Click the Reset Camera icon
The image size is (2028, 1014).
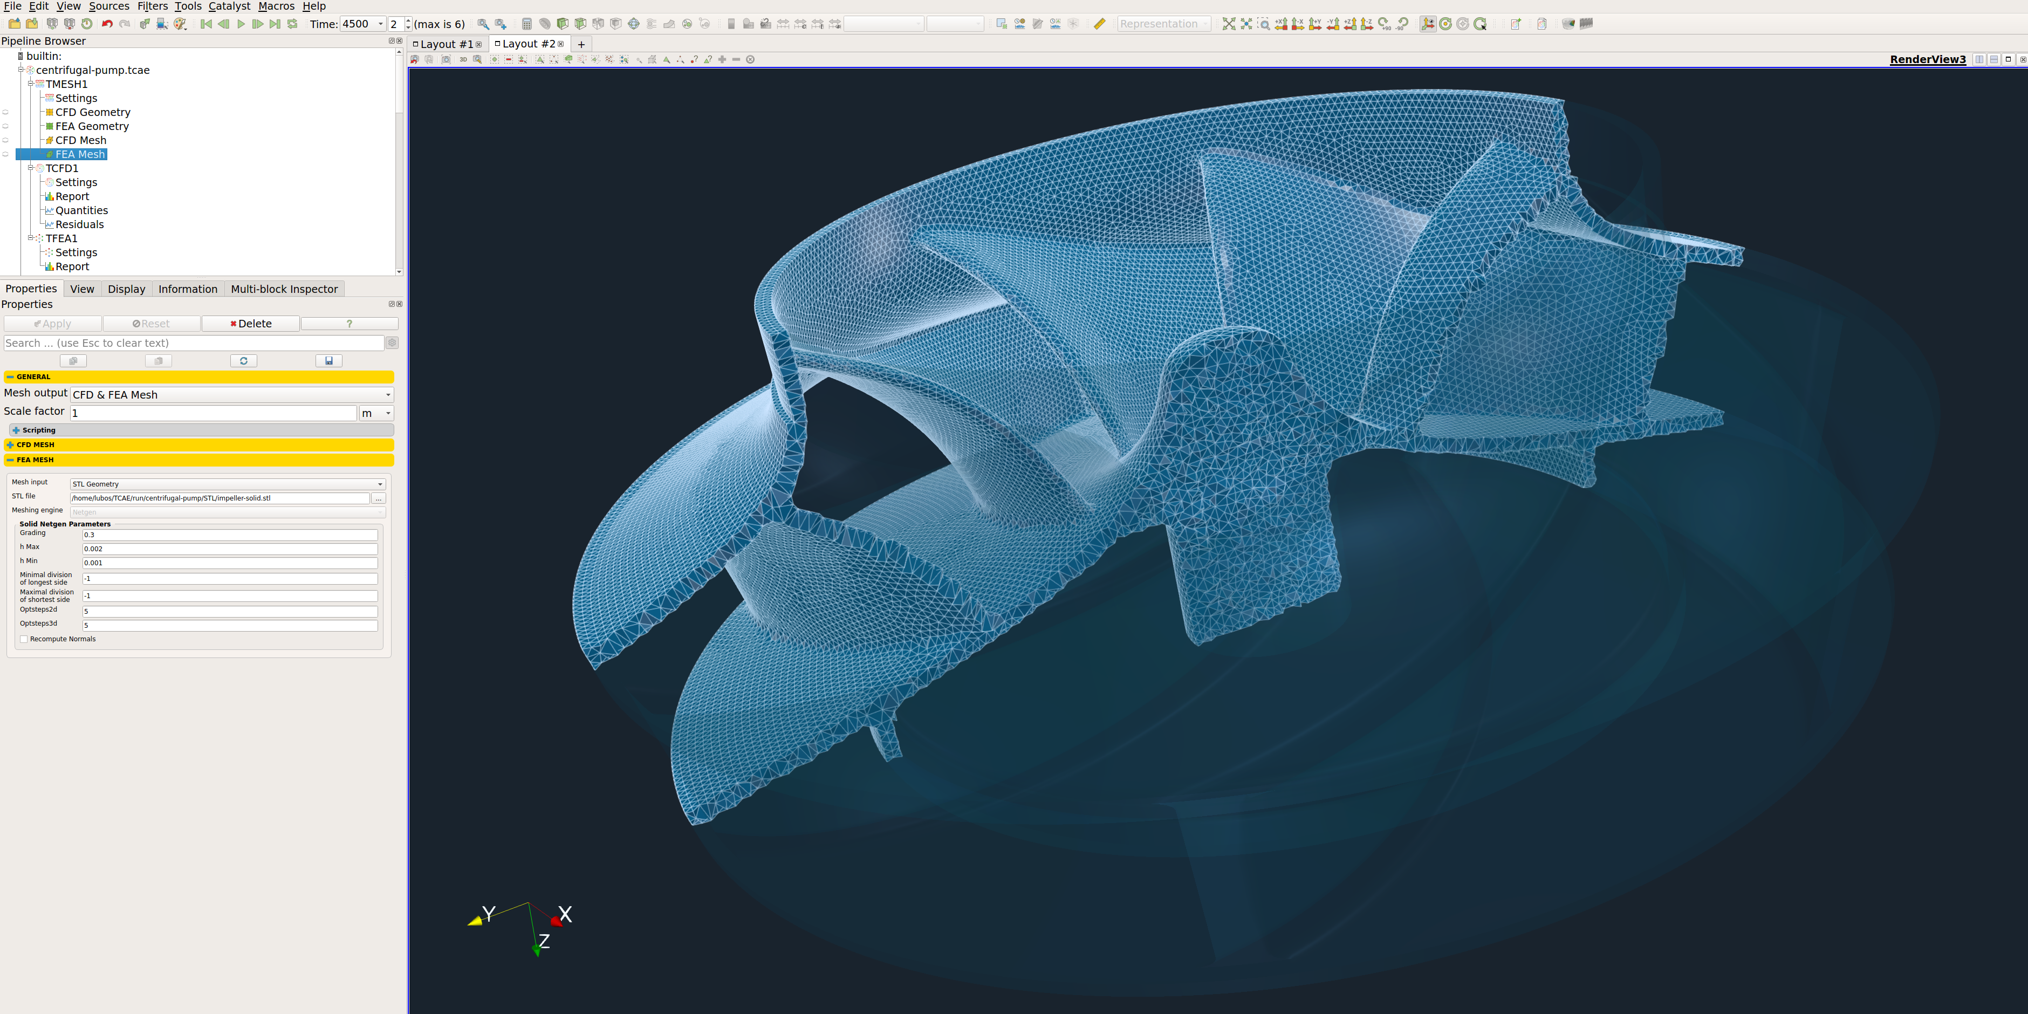[x=1229, y=24]
